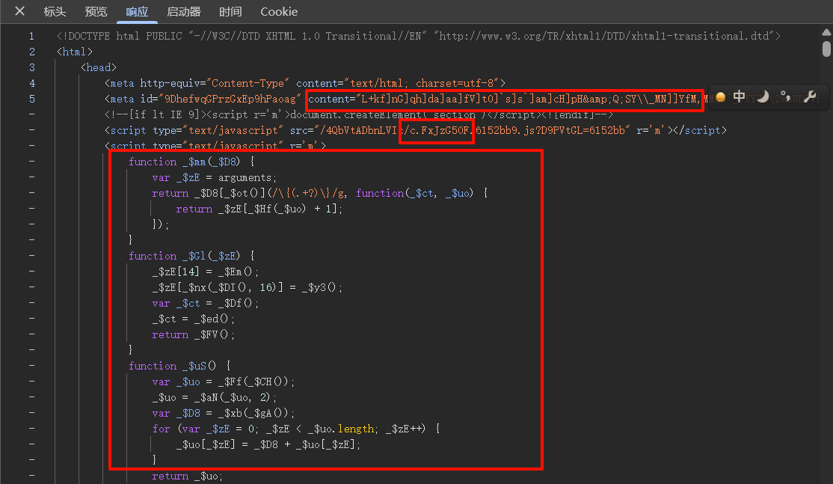Click the 'for (var _$zE = 0;' loop line
833x484 pixels.
tap(296, 428)
